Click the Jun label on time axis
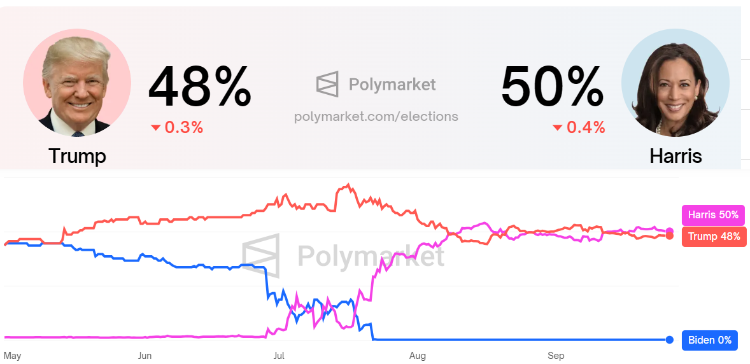 pyautogui.click(x=145, y=356)
